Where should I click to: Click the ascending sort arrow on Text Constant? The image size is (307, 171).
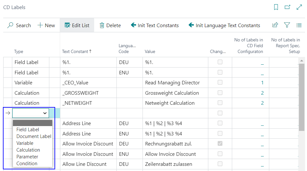90,51
